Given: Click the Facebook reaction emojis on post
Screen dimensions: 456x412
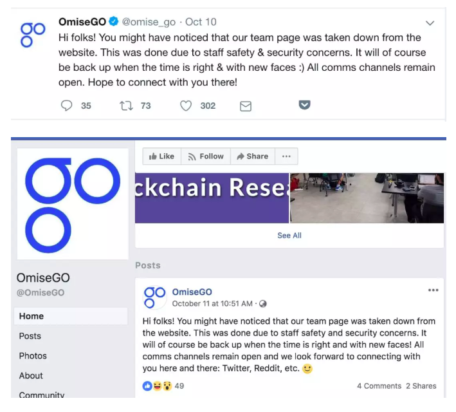Looking at the screenshot, I should click(x=158, y=386).
